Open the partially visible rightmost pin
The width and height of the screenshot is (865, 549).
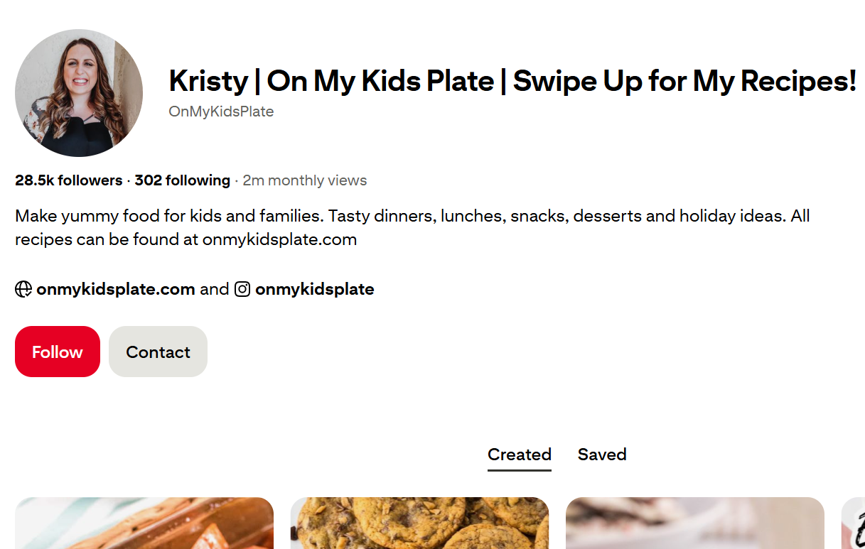[853, 523]
